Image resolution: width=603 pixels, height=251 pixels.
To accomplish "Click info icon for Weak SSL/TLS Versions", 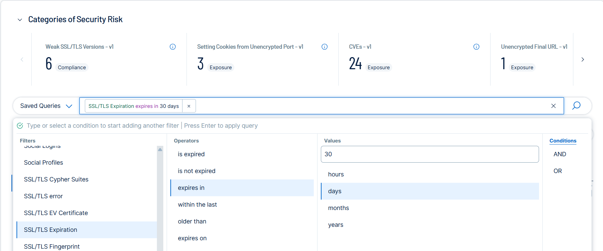I will pos(173,47).
